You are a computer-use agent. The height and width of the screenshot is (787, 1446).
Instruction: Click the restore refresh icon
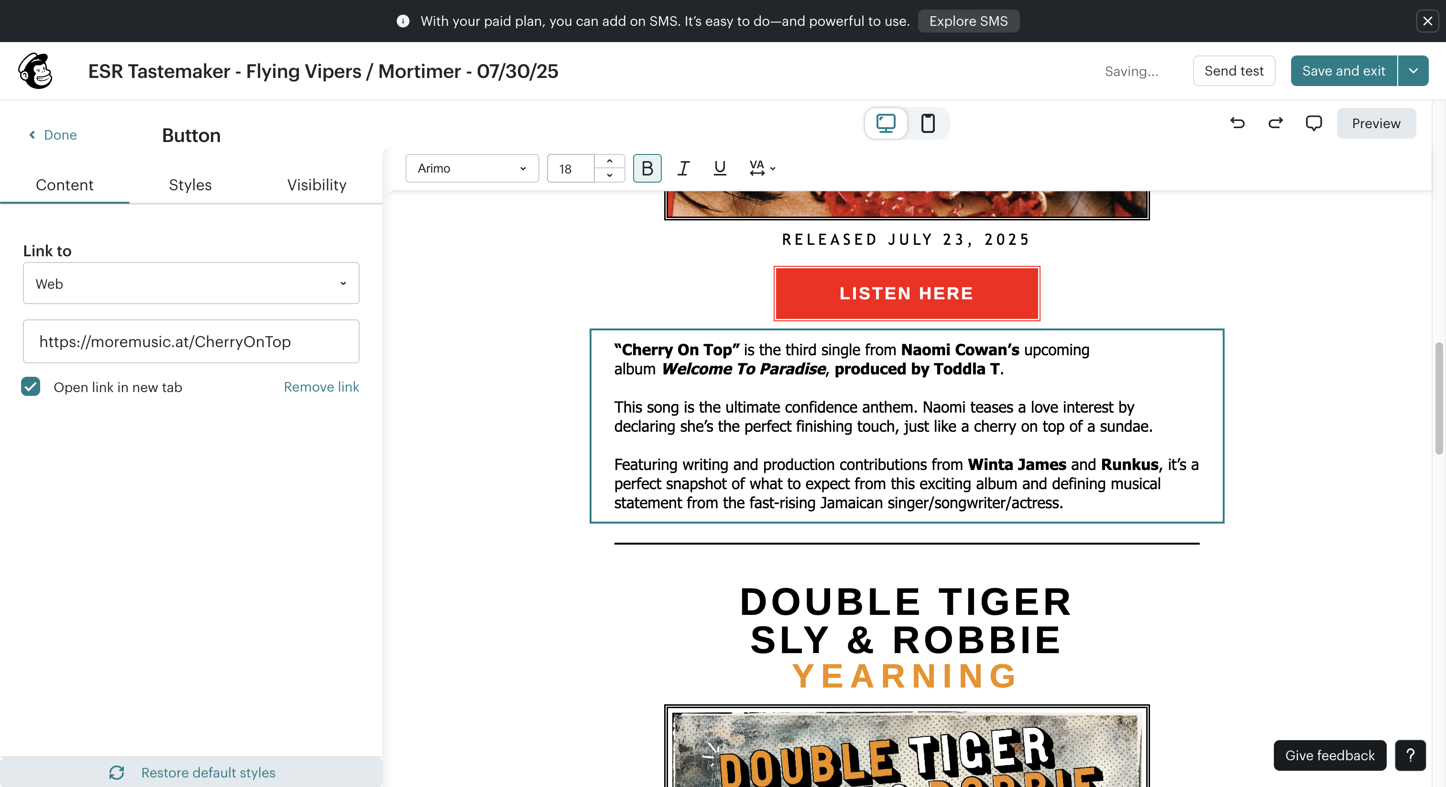pyautogui.click(x=116, y=772)
